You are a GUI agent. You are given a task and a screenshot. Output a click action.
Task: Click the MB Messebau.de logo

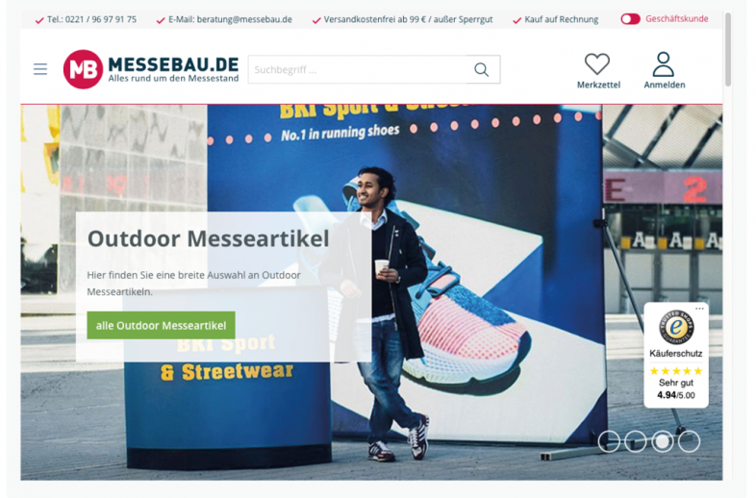click(x=151, y=69)
